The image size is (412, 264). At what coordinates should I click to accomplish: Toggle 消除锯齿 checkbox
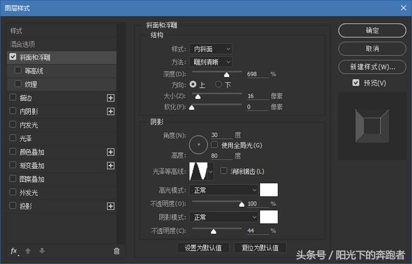click(223, 171)
